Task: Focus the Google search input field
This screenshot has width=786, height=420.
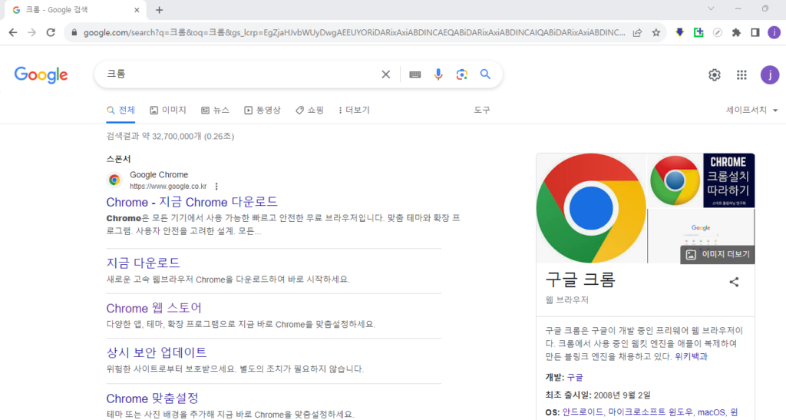Action: click(x=240, y=74)
